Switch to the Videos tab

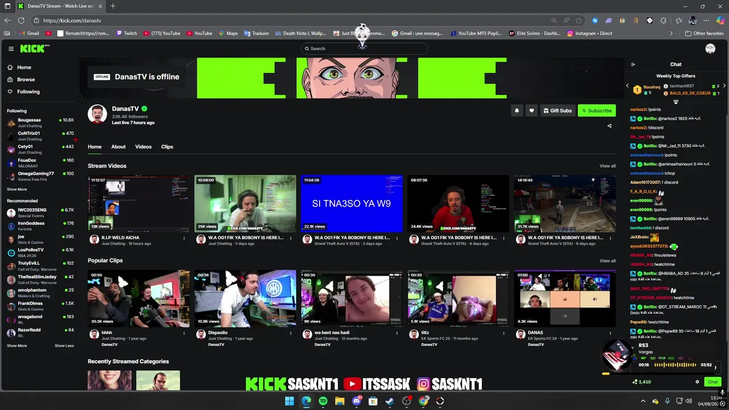(x=143, y=147)
